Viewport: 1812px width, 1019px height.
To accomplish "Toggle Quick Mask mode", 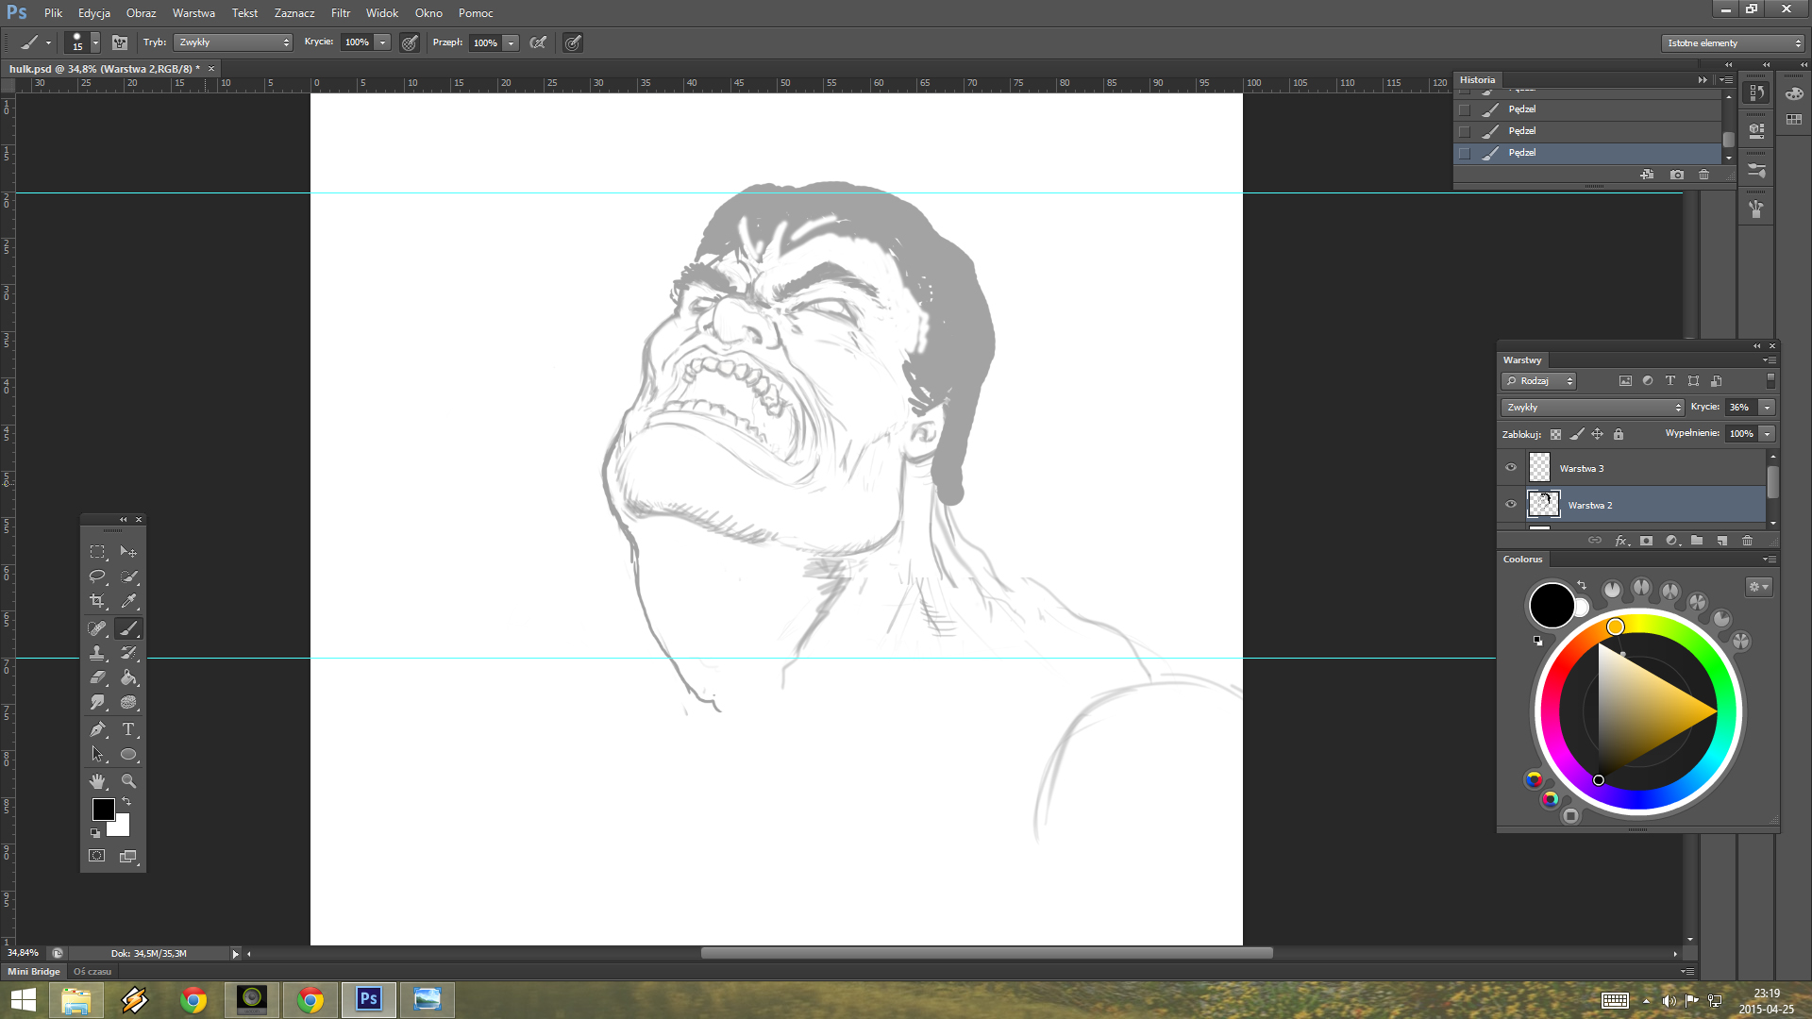I will [97, 856].
